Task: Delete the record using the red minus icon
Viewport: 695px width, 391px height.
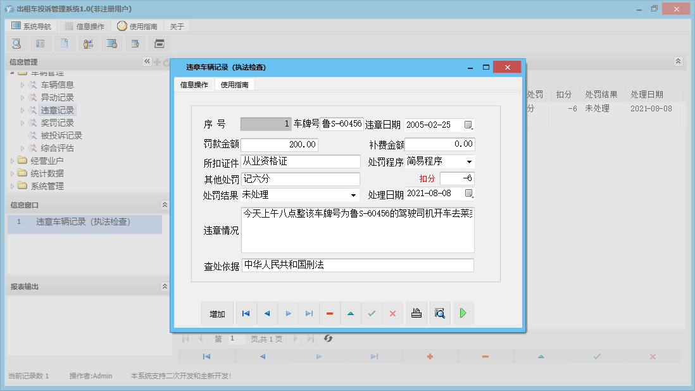Action: (330, 313)
